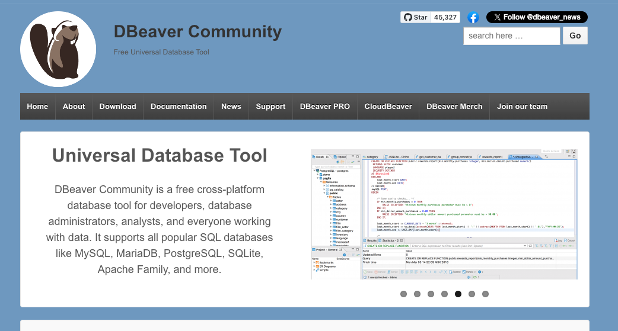
Task: Select the sixth carousel dot
Action: (x=472, y=294)
